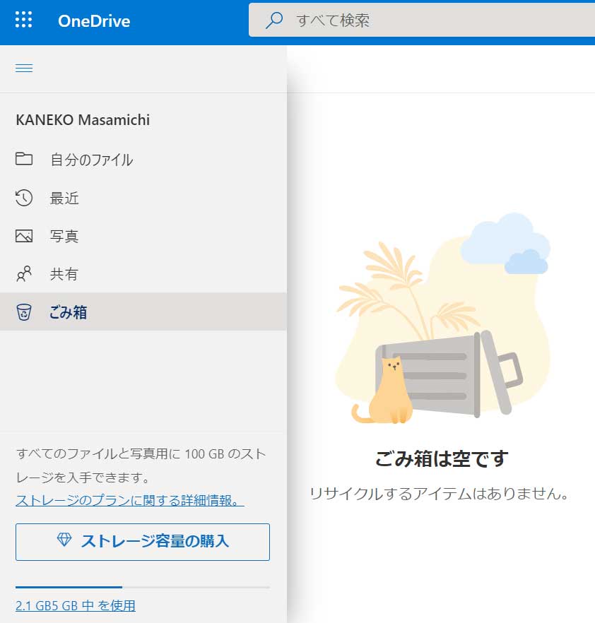Screen dimensions: 595x623
Task: Click the KANEKO Masamichi account name
Action: coord(83,120)
